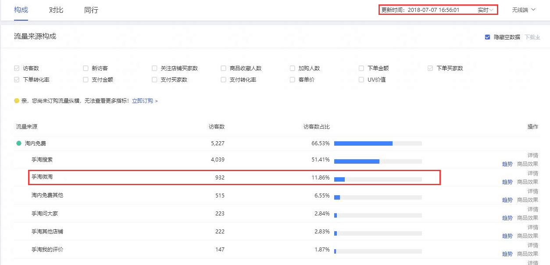Select the 手淘搜索 source name
Screen dimensions: 550x265
pos(42,159)
